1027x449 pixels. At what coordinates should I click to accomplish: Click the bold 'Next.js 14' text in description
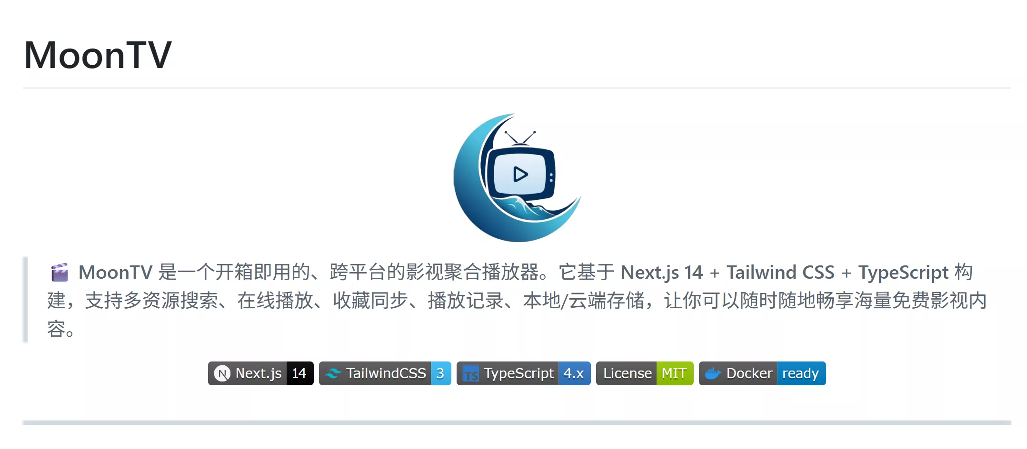pyautogui.click(x=661, y=273)
